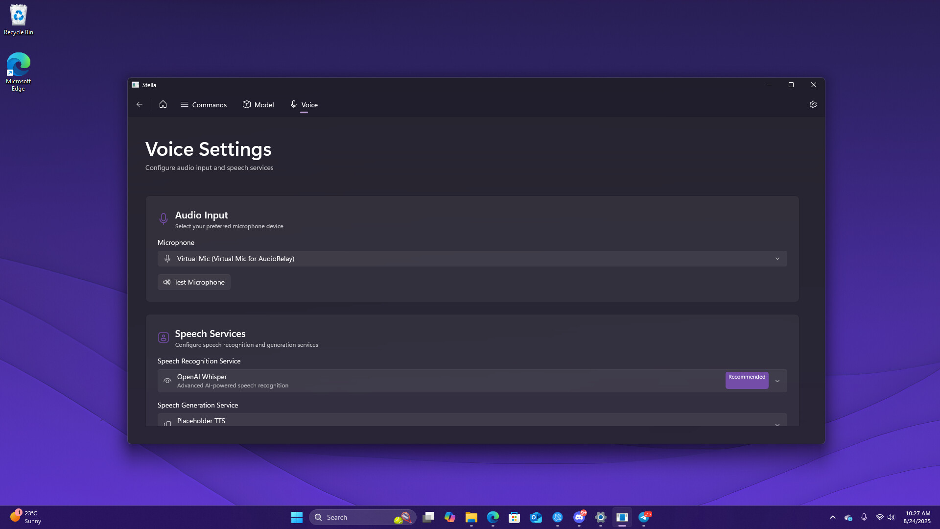Viewport: 940px width, 529px height.
Task: Click the Placeholder TTS speaker icon
Action: pos(168,424)
